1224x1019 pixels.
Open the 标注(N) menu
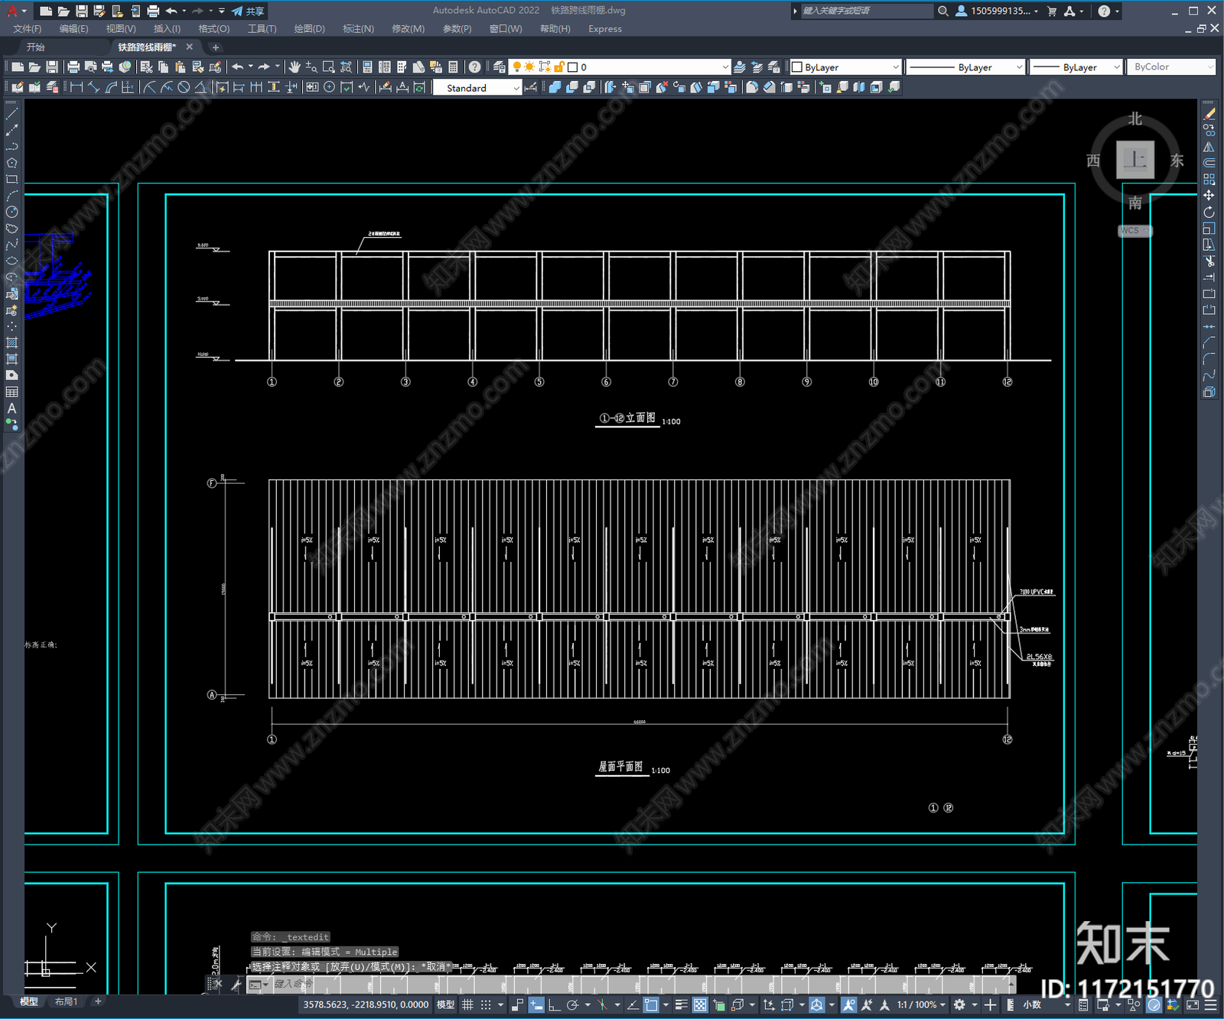[x=358, y=29]
